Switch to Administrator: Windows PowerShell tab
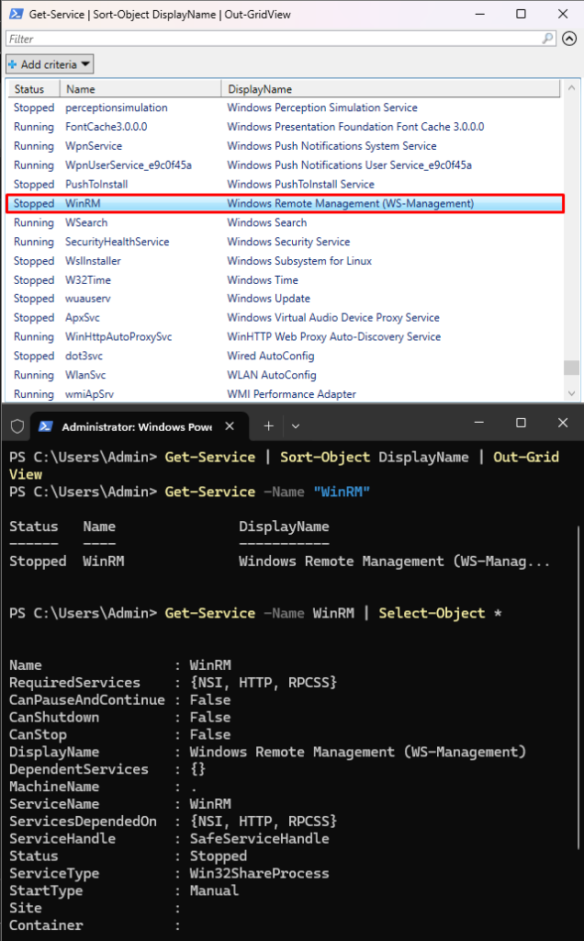The image size is (584, 941). click(x=138, y=426)
